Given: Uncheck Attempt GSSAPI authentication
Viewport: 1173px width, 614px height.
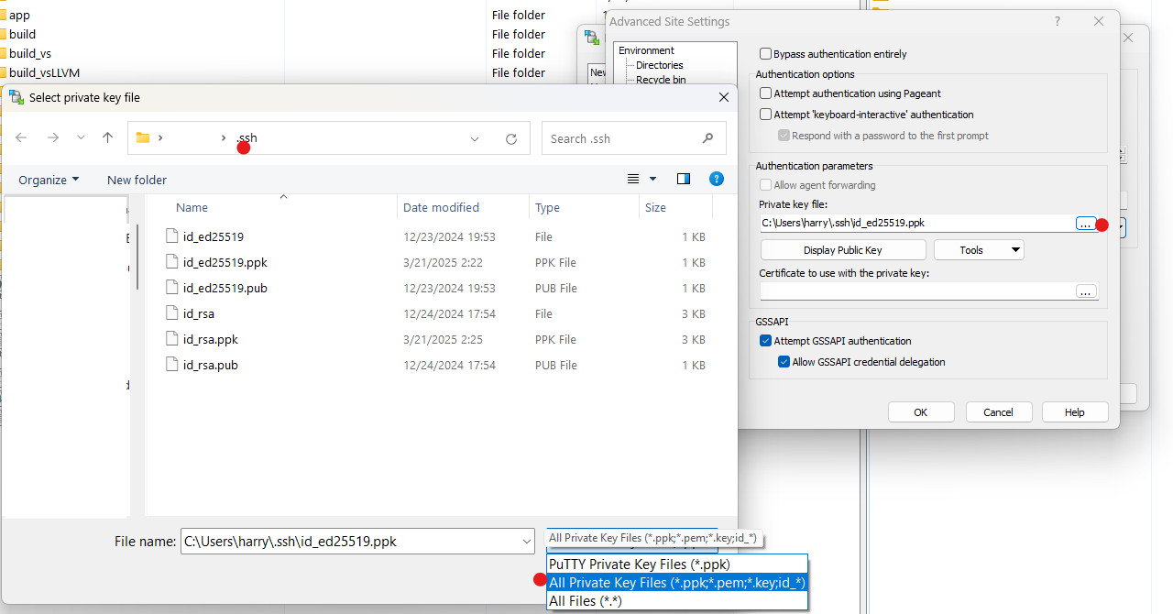Looking at the screenshot, I should coord(766,341).
